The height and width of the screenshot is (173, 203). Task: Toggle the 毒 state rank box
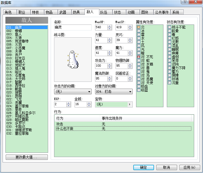[x=169, y=34]
